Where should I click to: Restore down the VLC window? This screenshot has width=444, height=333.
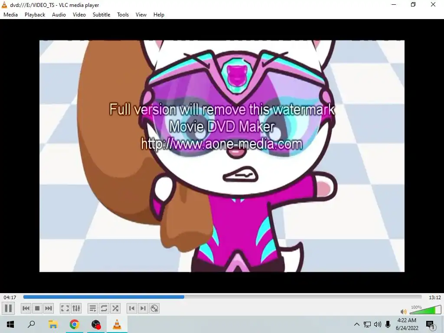point(413,4)
